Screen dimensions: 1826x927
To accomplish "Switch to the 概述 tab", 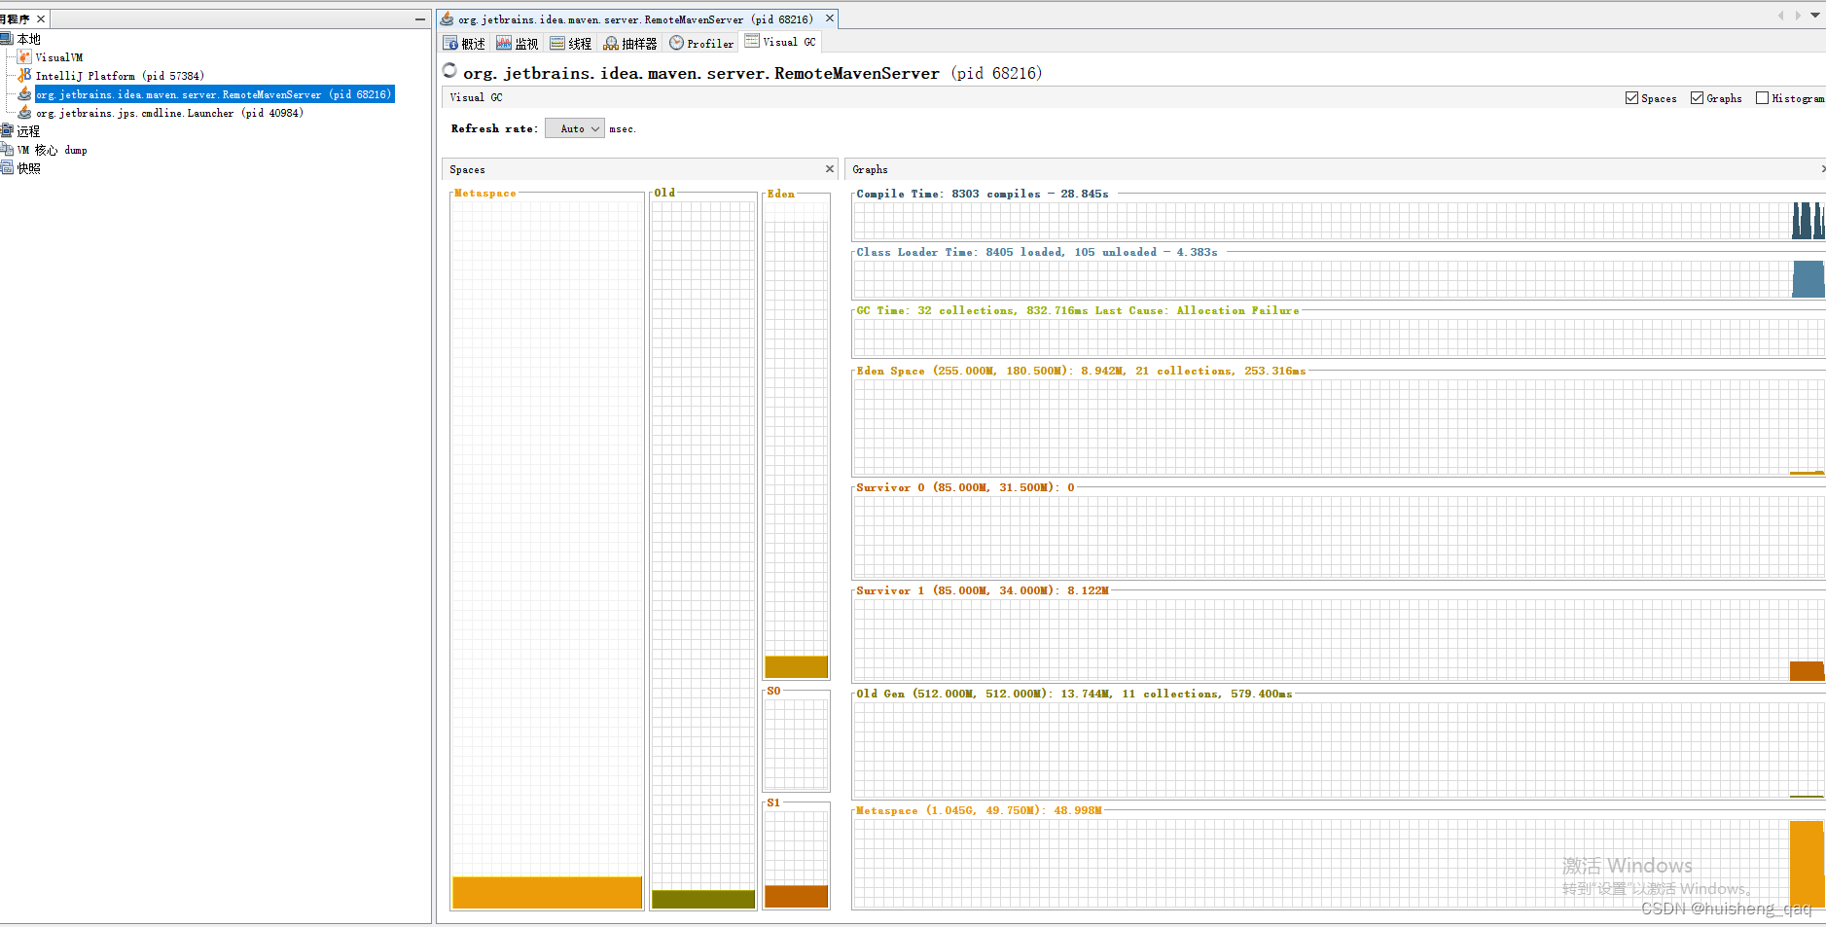I will [x=464, y=43].
